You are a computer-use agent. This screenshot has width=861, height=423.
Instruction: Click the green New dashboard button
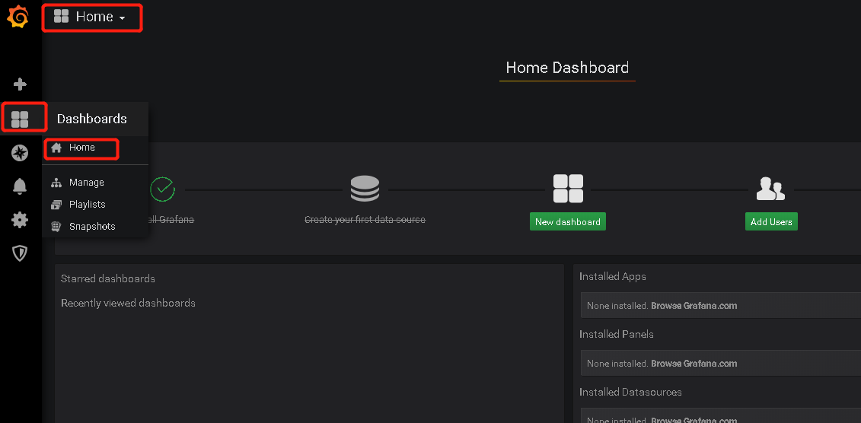coord(568,221)
